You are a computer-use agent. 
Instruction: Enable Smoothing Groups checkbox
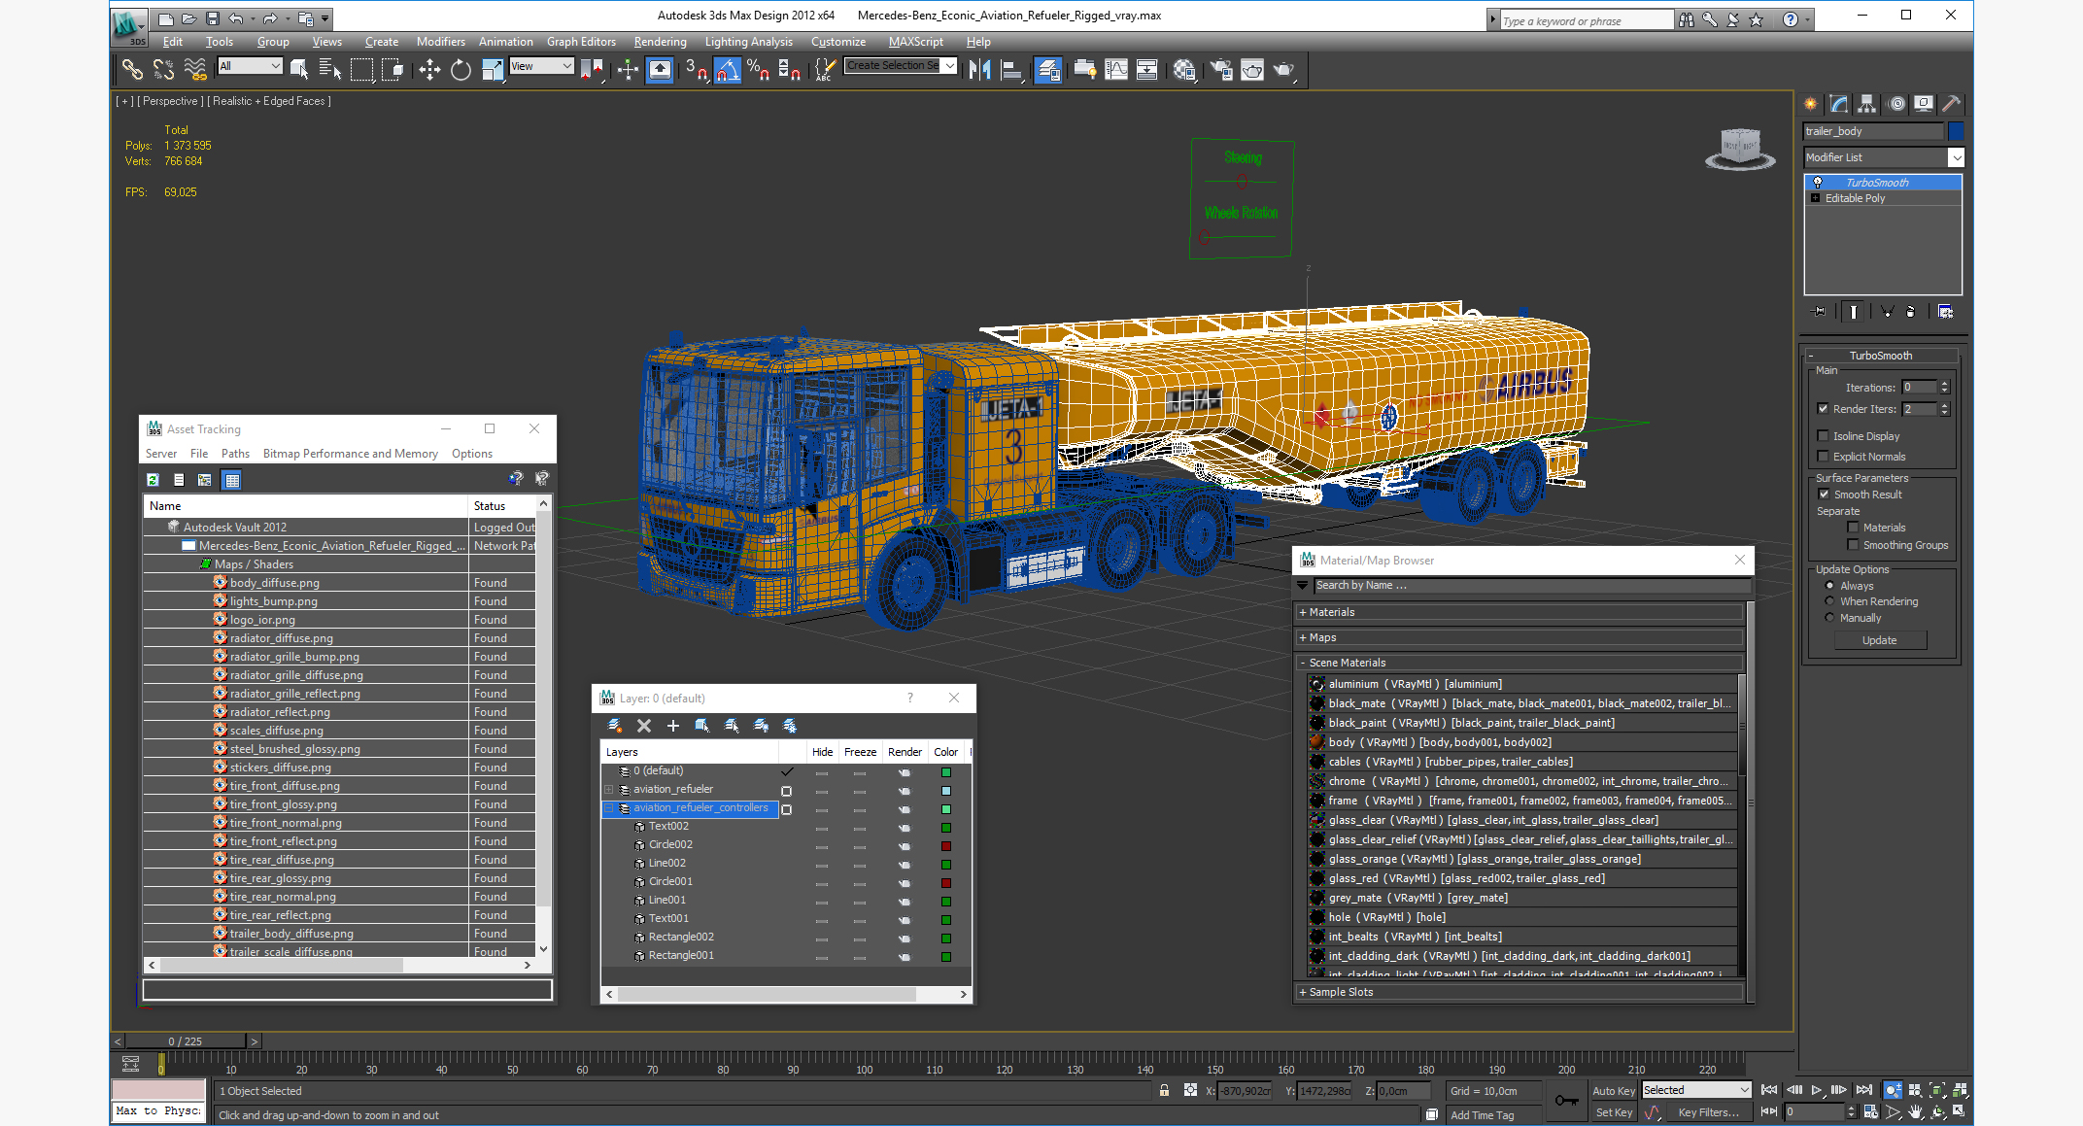coord(1853,545)
